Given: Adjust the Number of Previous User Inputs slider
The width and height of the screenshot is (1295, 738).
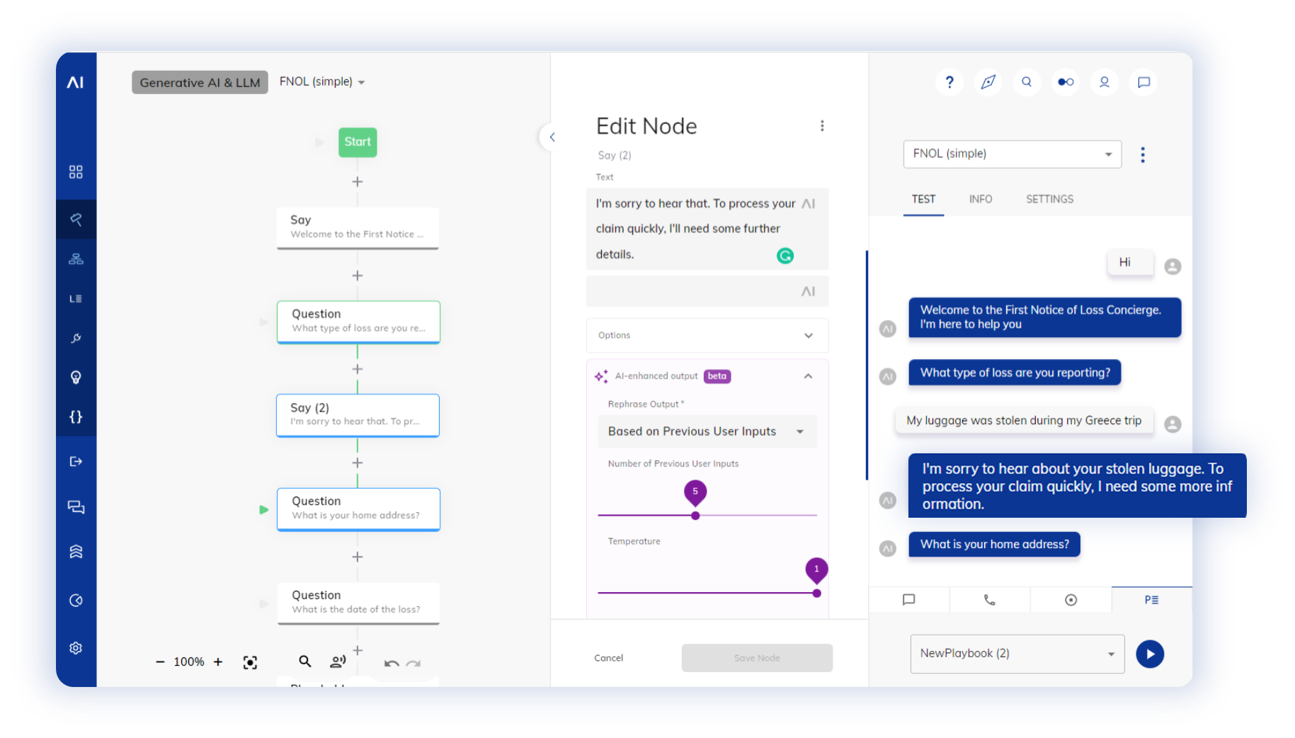Looking at the screenshot, I should click(x=695, y=516).
